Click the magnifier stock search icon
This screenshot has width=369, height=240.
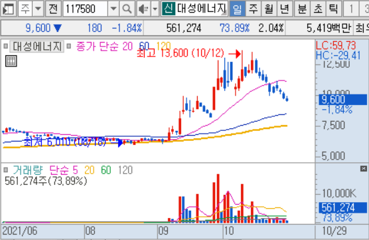pos(127,9)
